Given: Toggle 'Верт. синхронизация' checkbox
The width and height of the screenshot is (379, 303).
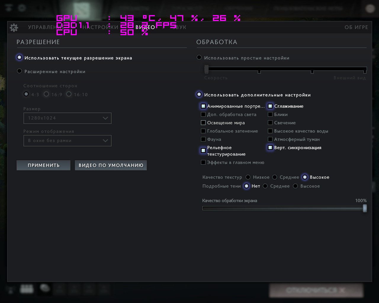Looking at the screenshot, I should coord(270,147).
